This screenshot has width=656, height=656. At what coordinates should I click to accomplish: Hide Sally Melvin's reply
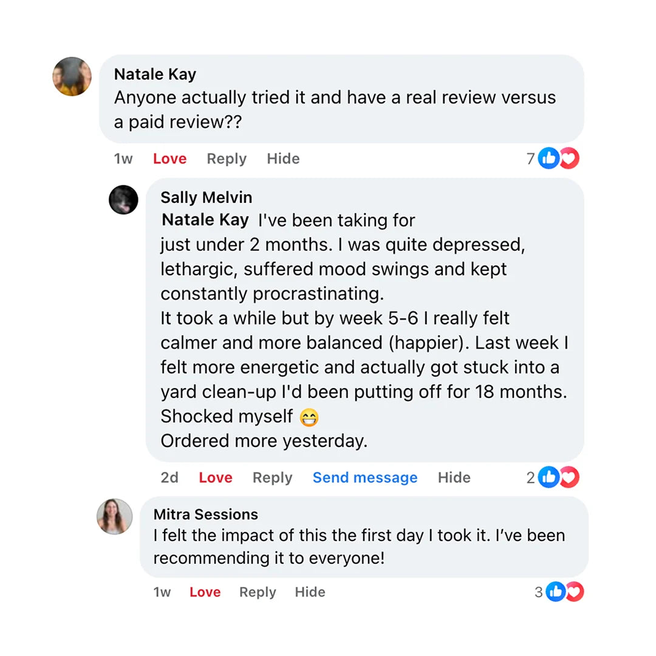pos(454,477)
